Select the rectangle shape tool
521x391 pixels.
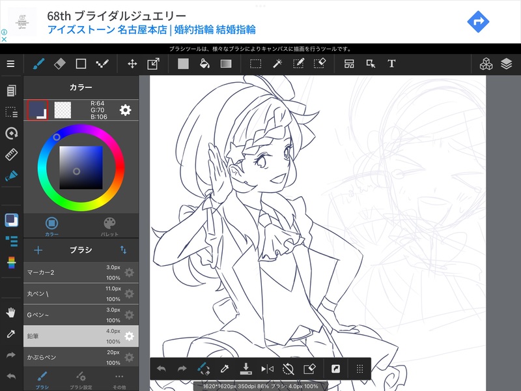click(x=81, y=63)
